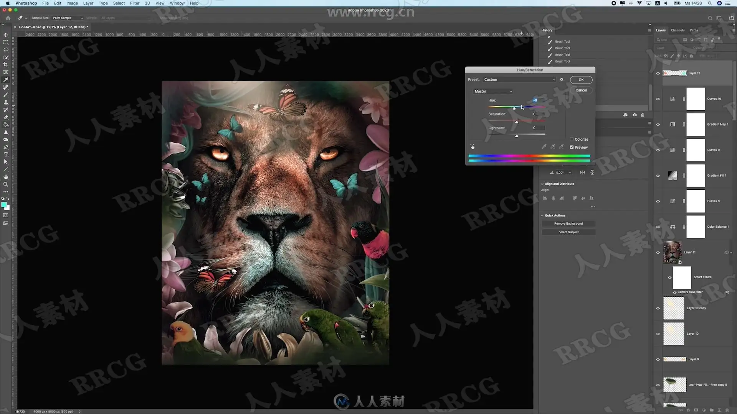Switch to the Paths tab

[694, 30]
